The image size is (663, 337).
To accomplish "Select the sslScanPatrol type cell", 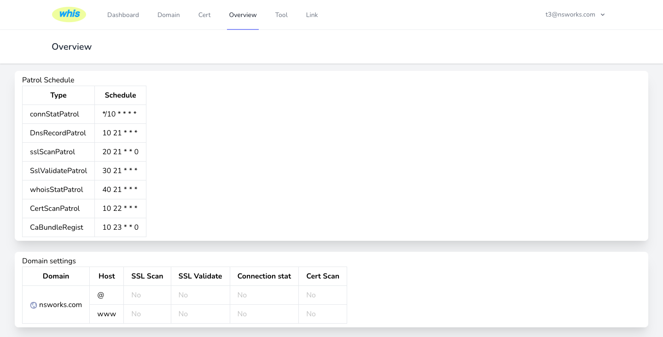I will (x=52, y=152).
